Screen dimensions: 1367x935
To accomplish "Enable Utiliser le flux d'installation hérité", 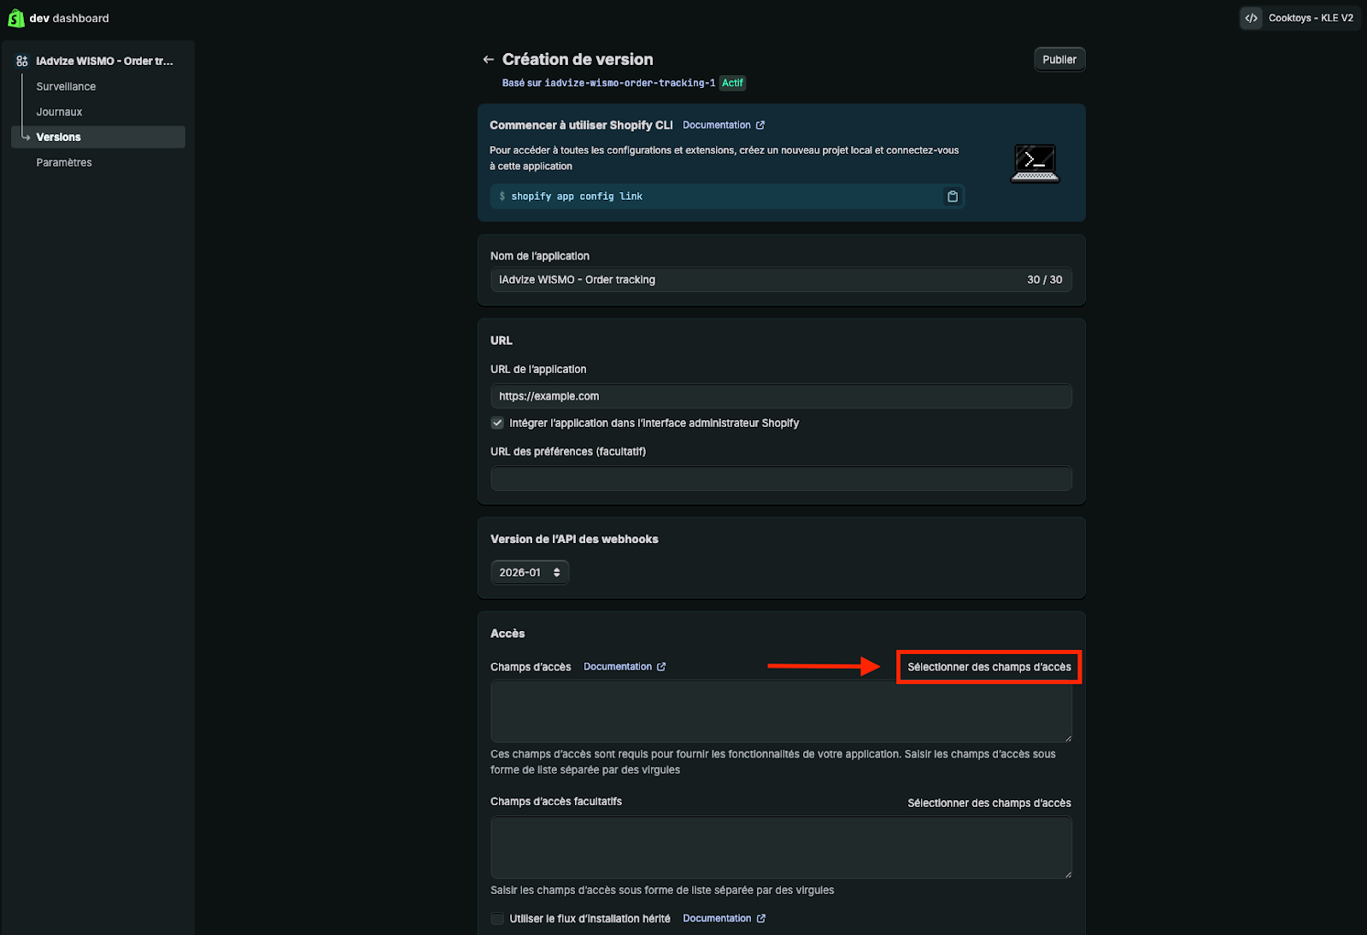I will (497, 919).
